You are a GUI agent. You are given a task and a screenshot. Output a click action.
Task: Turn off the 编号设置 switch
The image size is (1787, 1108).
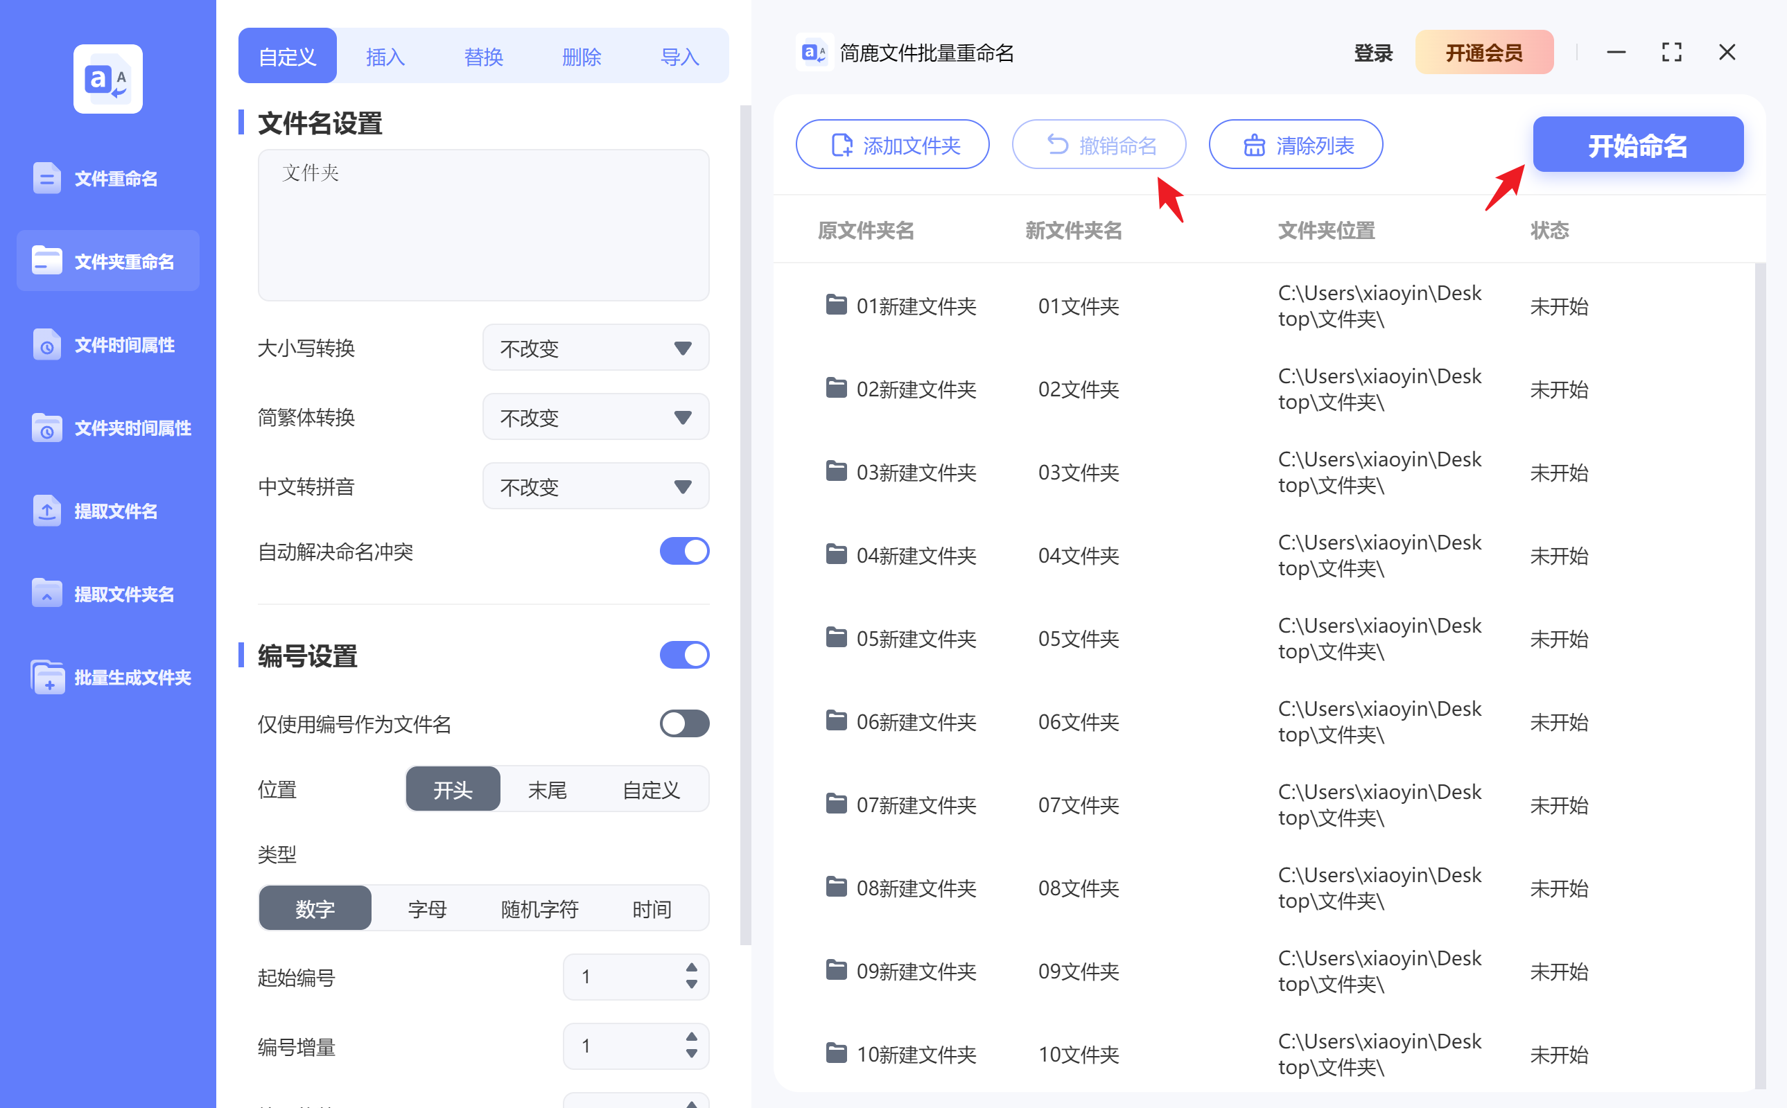684,654
